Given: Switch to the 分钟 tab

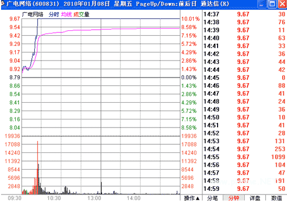Looking at the screenshot, I should (234, 198).
